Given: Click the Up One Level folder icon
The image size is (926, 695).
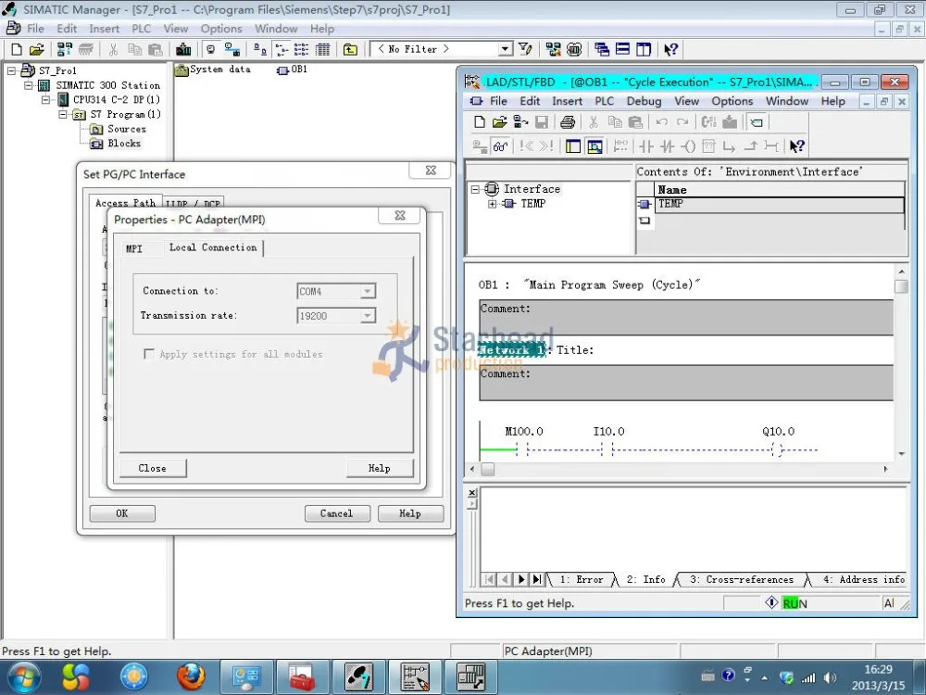Looking at the screenshot, I should pyautogui.click(x=350, y=50).
